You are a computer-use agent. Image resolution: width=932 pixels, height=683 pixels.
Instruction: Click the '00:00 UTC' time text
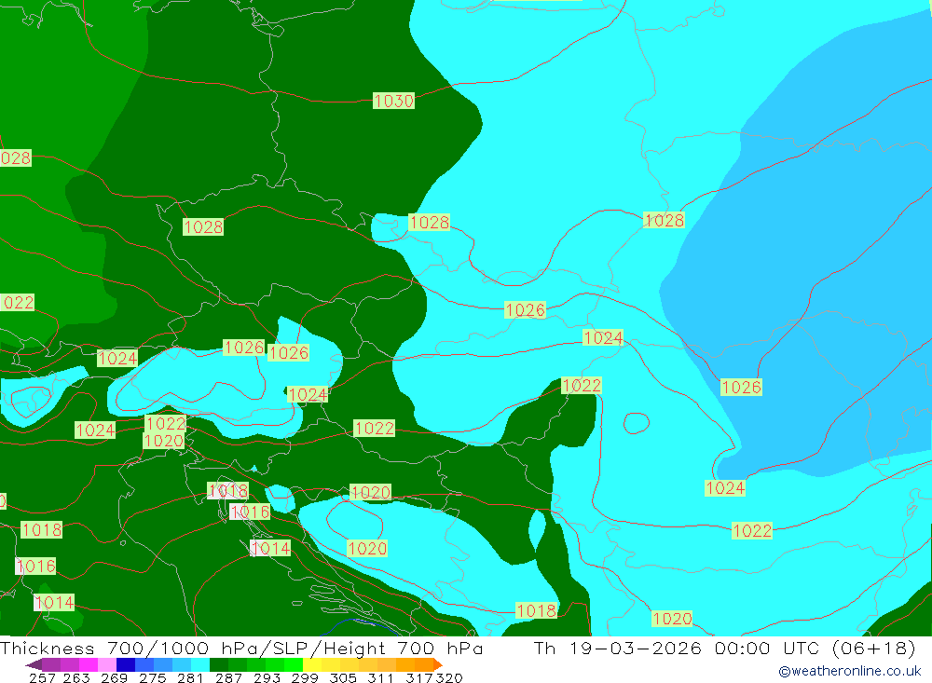pyautogui.click(x=767, y=648)
